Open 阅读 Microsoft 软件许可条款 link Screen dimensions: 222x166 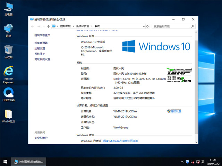pos(121,141)
